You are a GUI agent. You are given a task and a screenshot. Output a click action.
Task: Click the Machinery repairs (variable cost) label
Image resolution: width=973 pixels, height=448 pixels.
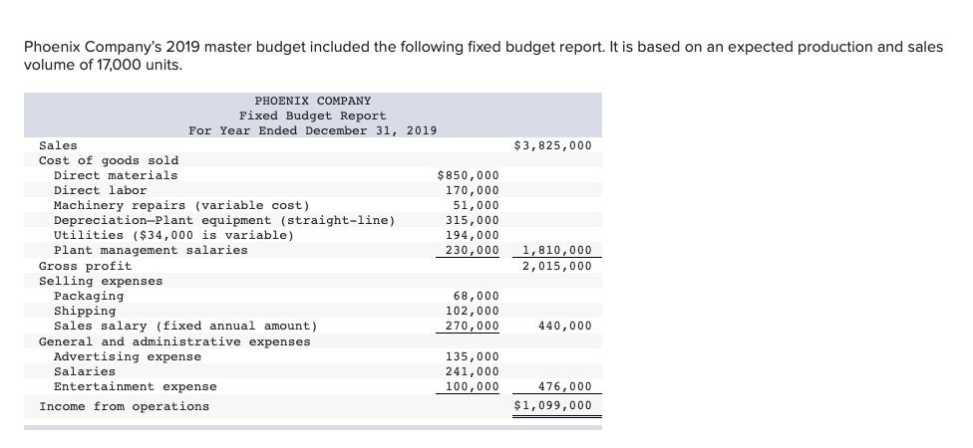point(181,205)
